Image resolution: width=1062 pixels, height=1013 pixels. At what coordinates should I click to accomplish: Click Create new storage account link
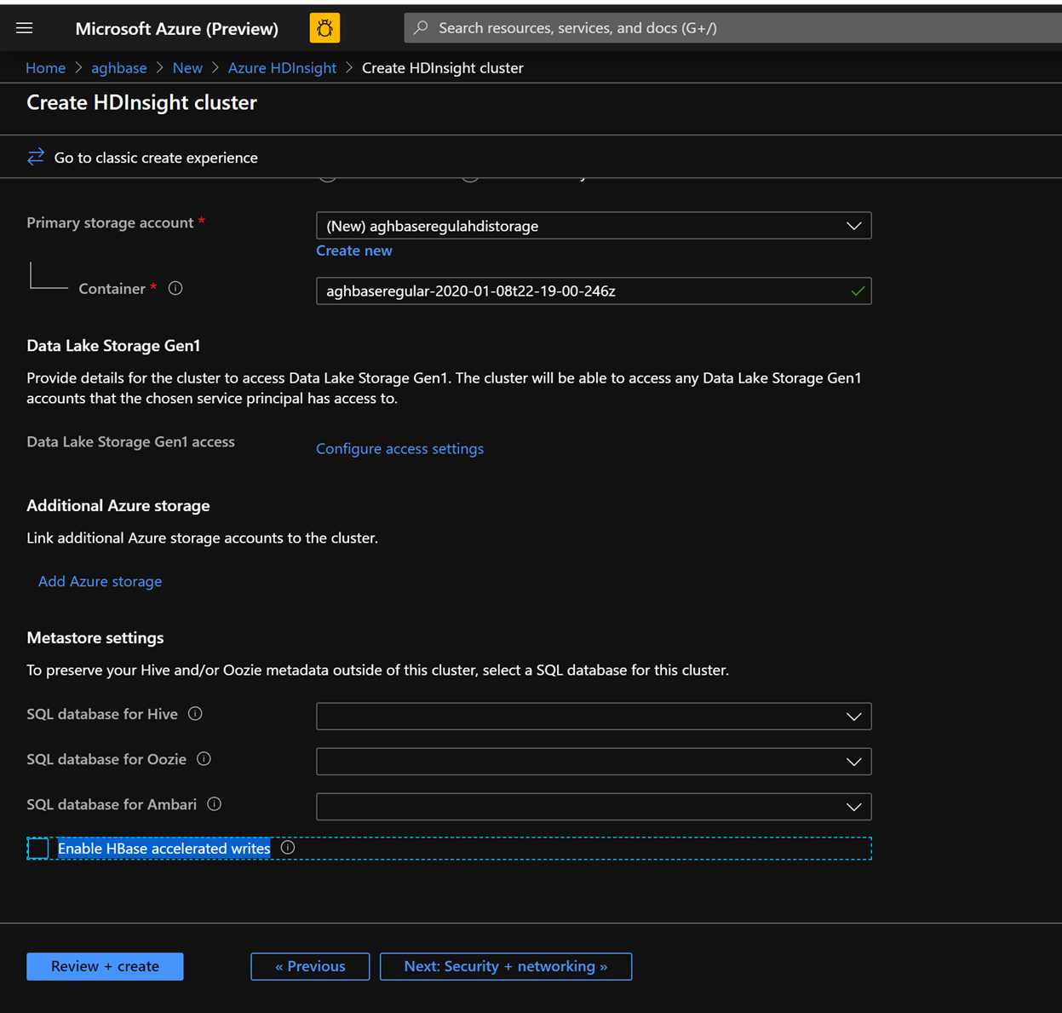354,250
